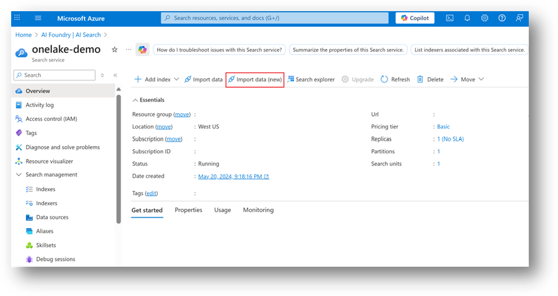Open the feedback icon in top bar
558x296 pixels.
(x=519, y=18)
